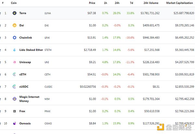The width and height of the screenshot is (195, 134).
Task: Click the Terra coin logo icon
Action: point(15,13)
